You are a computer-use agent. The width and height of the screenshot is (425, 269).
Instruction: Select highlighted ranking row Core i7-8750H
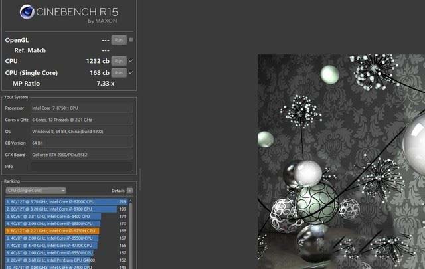[x=66, y=230]
